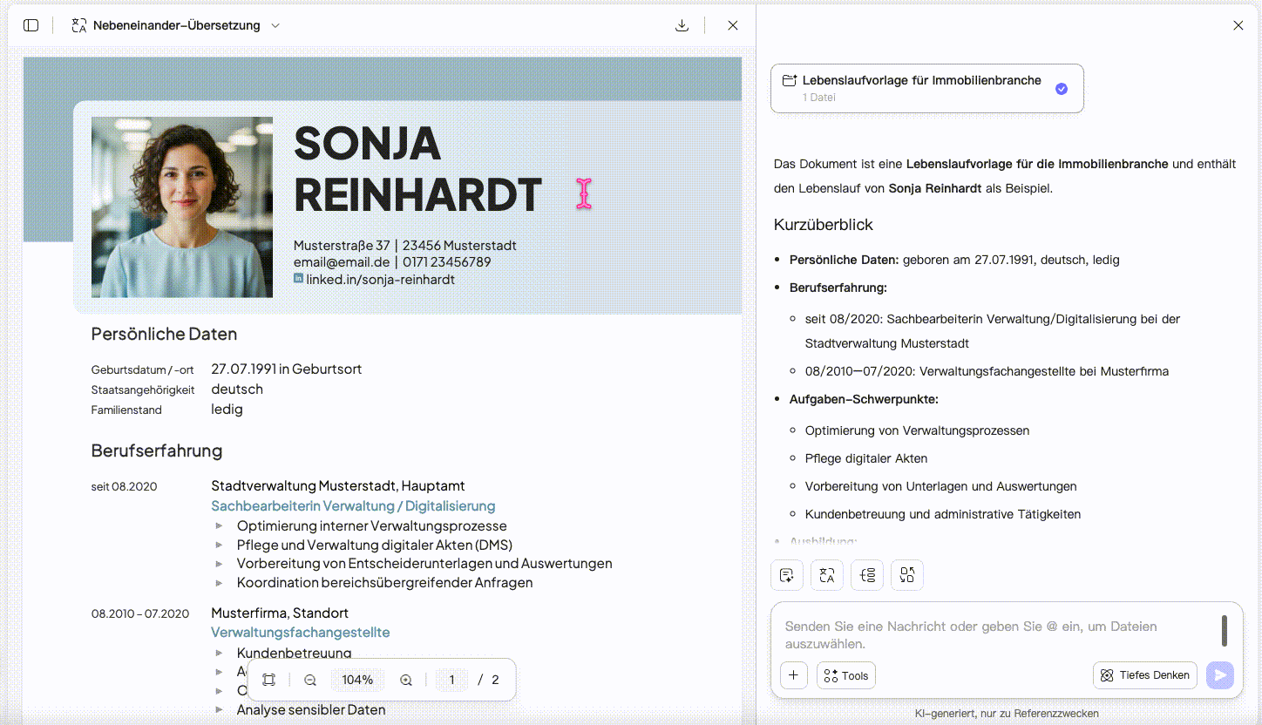Click the current page number field
Screen dimensions: 1262x725
coord(451,680)
